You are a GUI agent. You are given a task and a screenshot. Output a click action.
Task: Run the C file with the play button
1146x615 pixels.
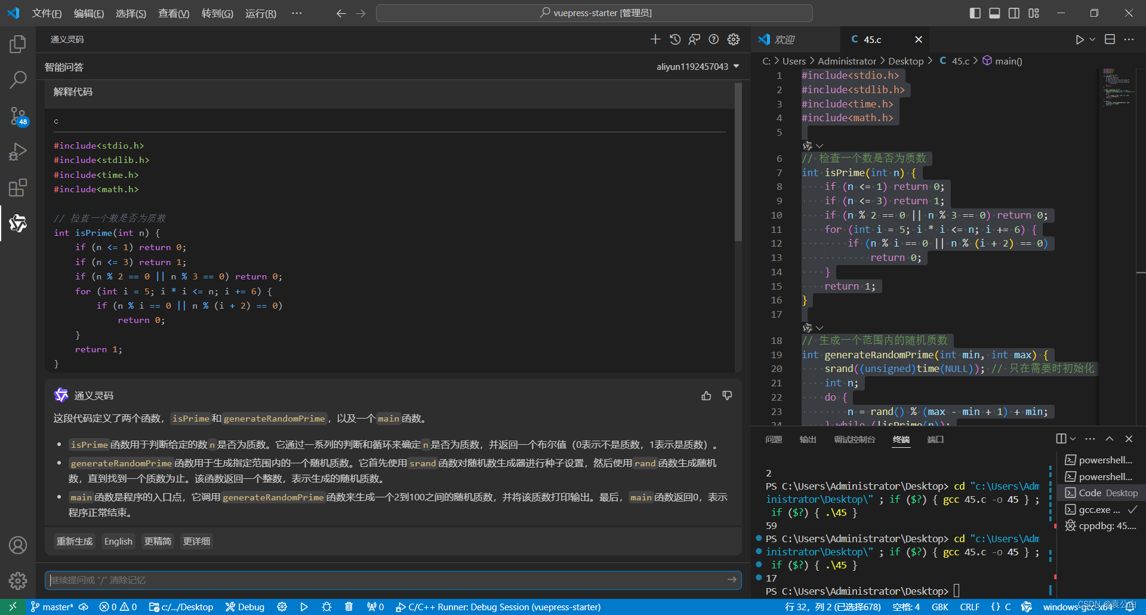(x=1080, y=39)
